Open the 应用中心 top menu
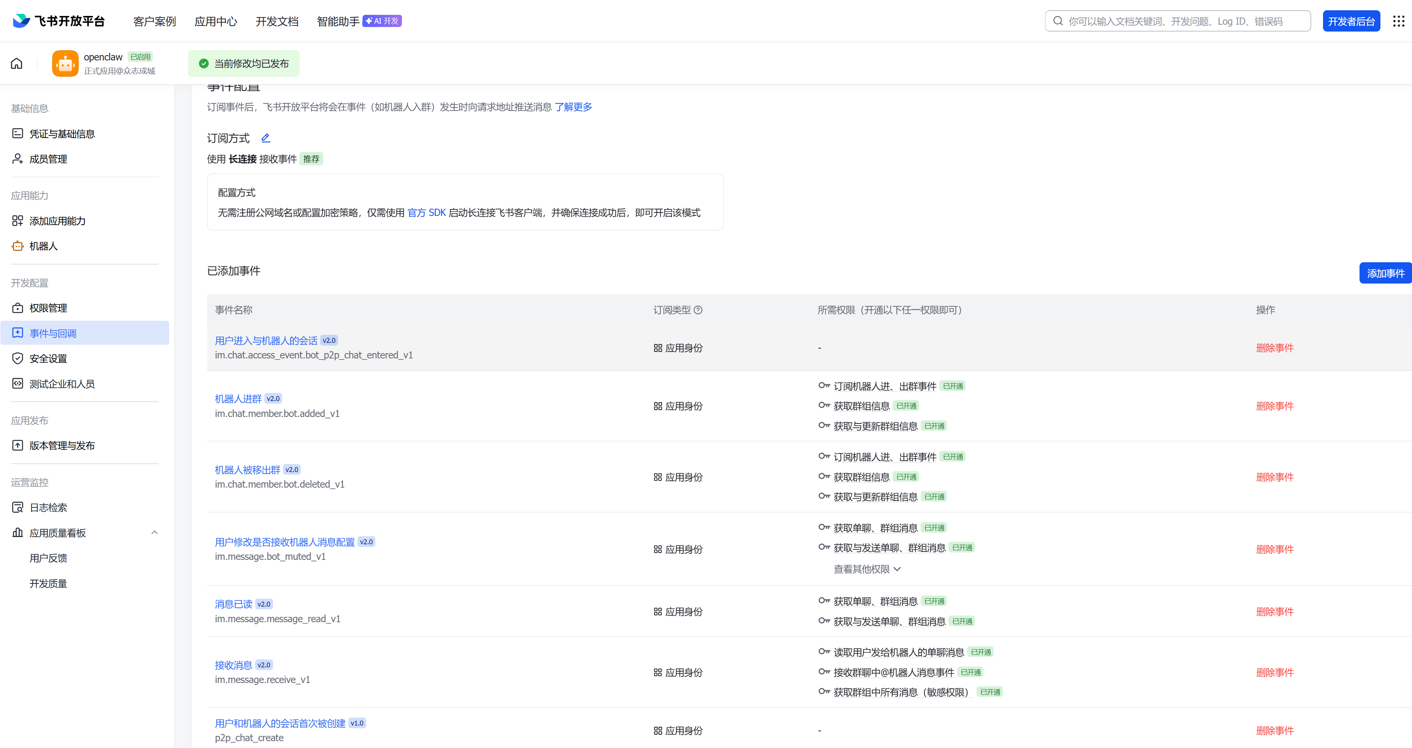Viewport: 1412px width, 748px height. pos(215,21)
